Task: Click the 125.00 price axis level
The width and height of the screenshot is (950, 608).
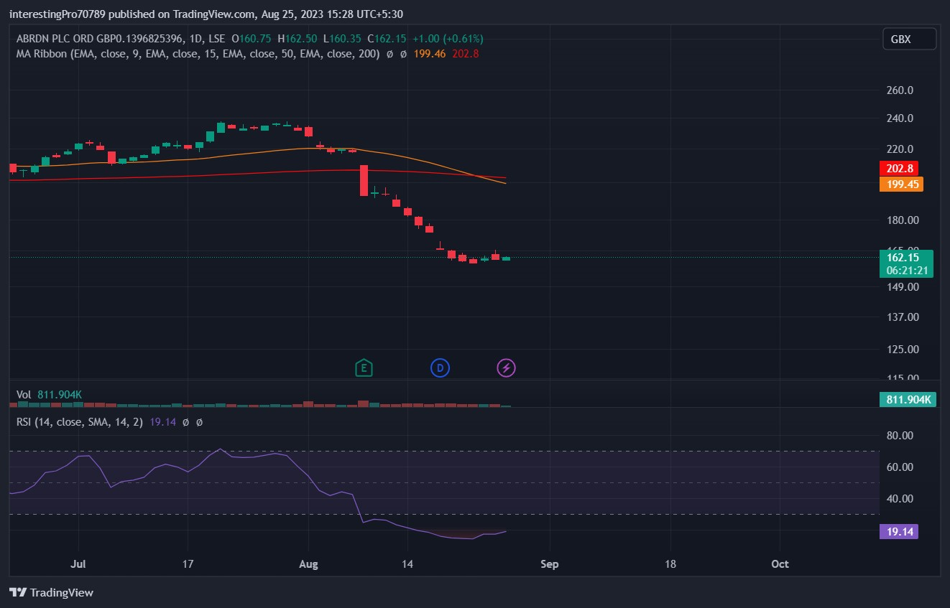Action: pos(903,350)
